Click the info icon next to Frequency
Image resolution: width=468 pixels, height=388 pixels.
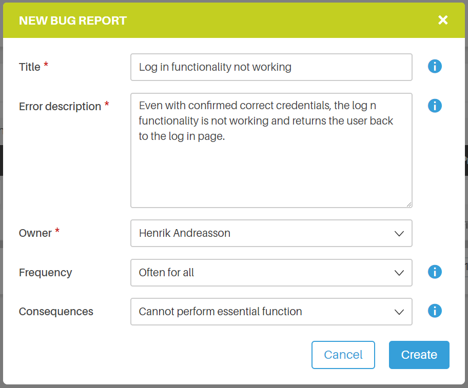pyautogui.click(x=435, y=272)
